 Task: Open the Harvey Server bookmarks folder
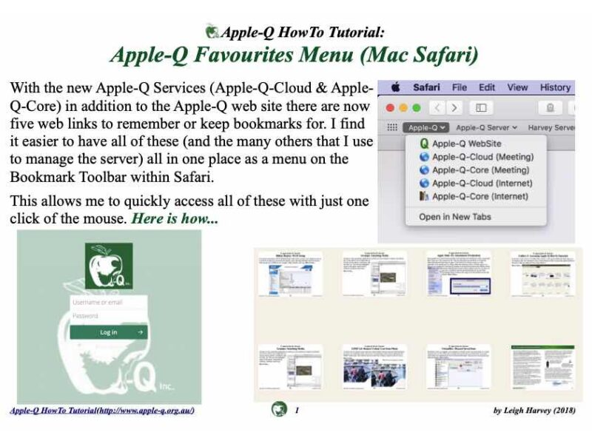(x=551, y=127)
